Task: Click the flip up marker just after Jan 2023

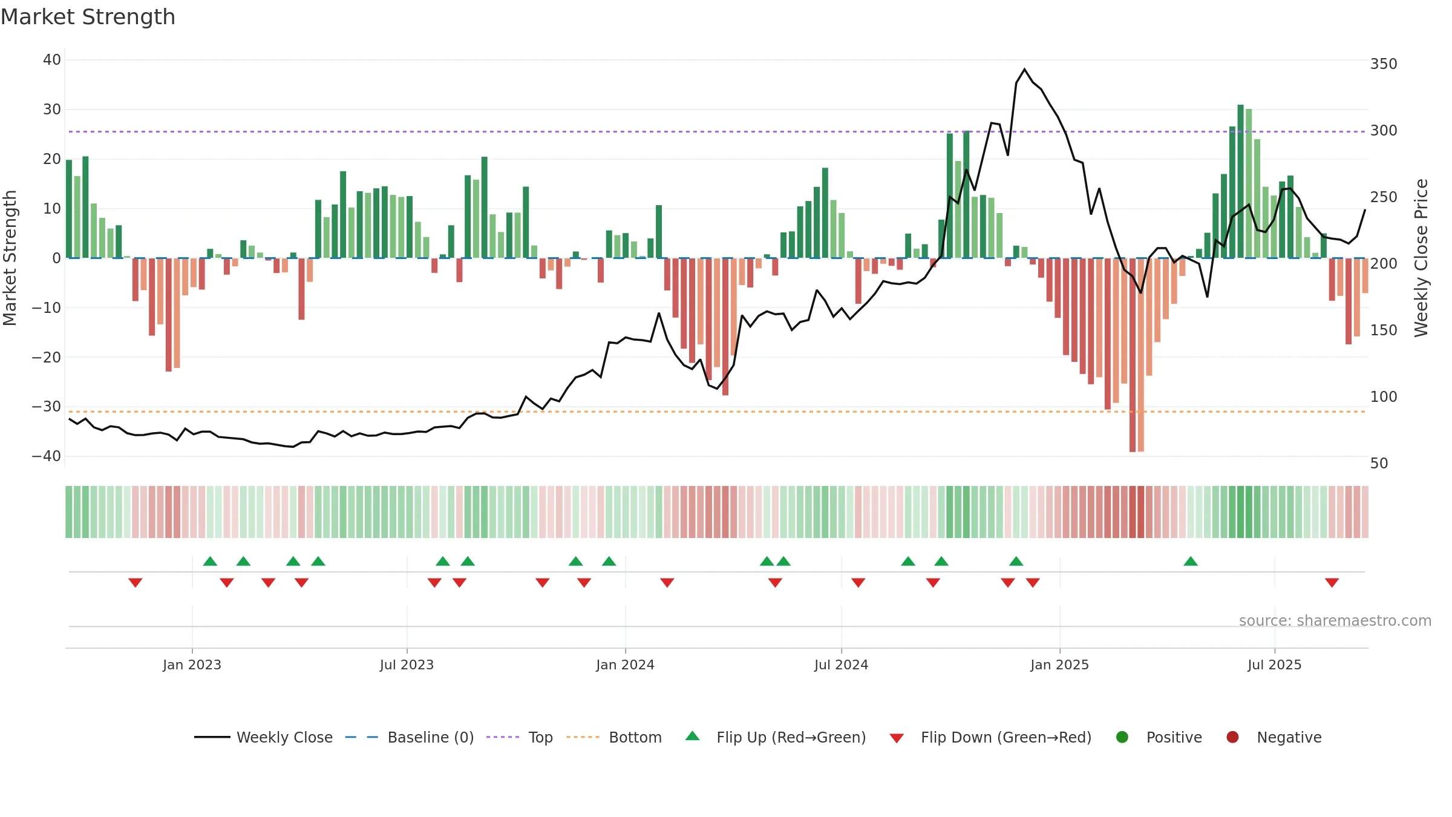Action: click(210, 561)
